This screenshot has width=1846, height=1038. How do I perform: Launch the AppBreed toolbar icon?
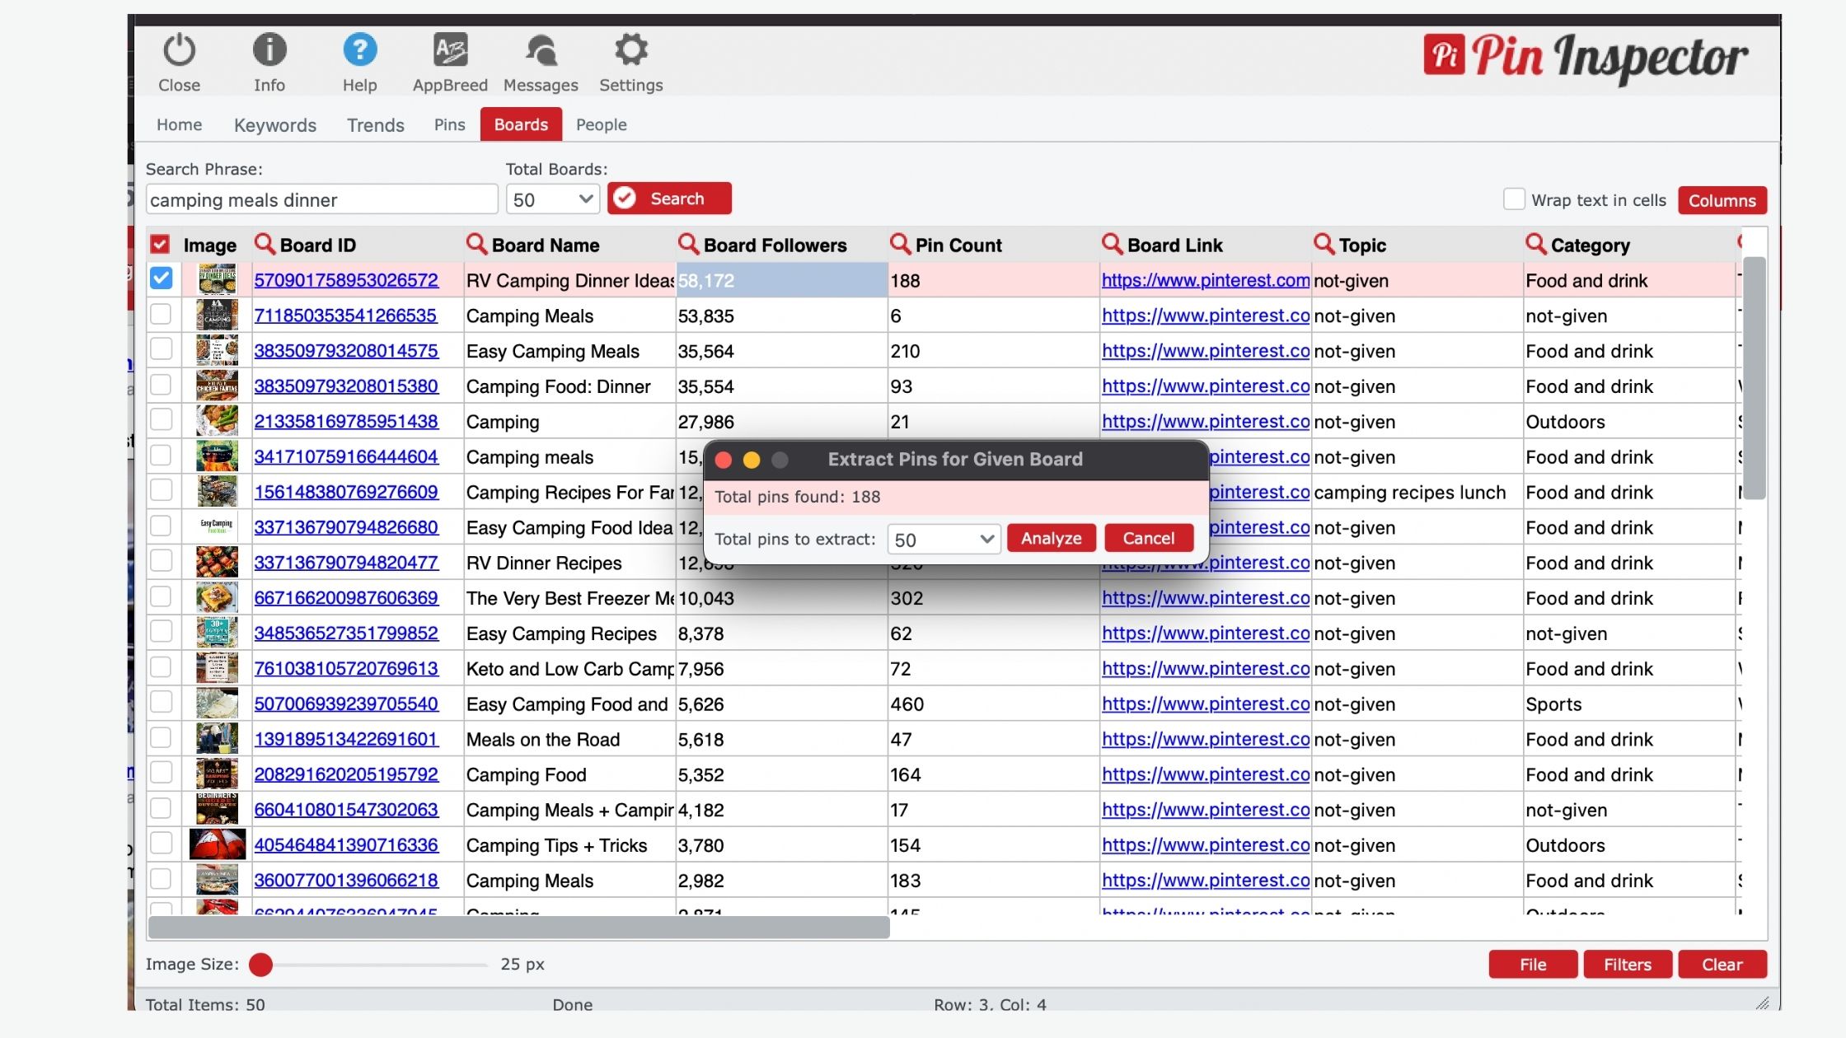[450, 51]
